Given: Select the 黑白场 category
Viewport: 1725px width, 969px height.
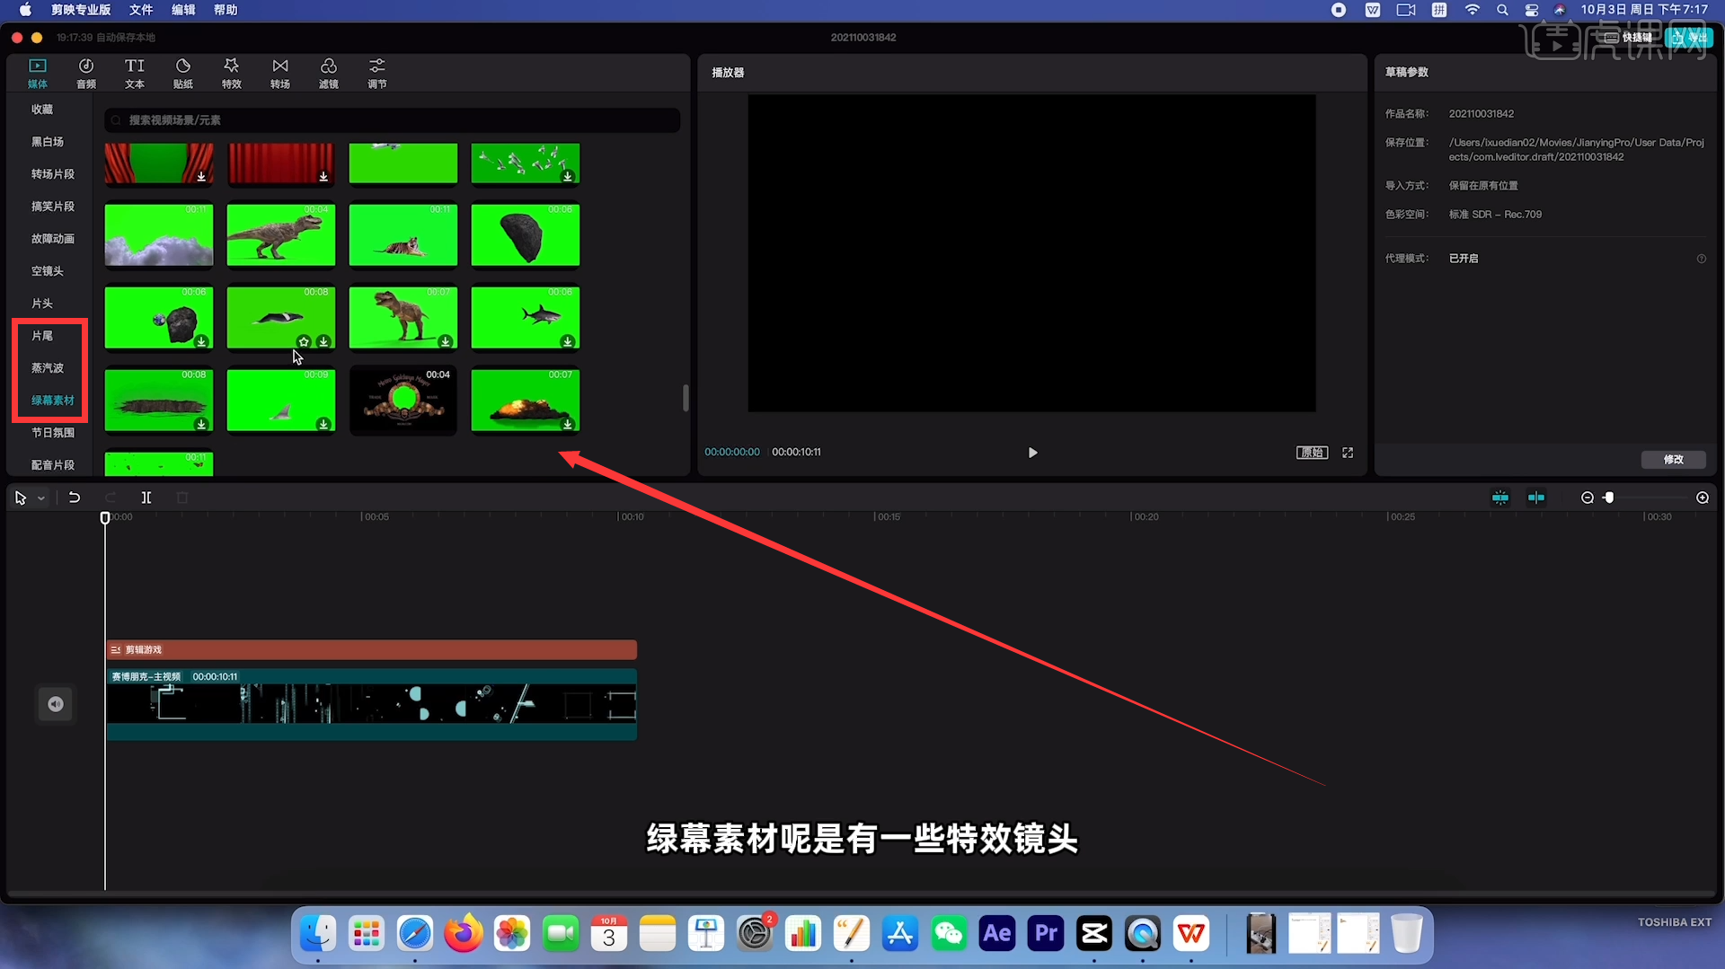Looking at the screenshot, I should point(48,142).
